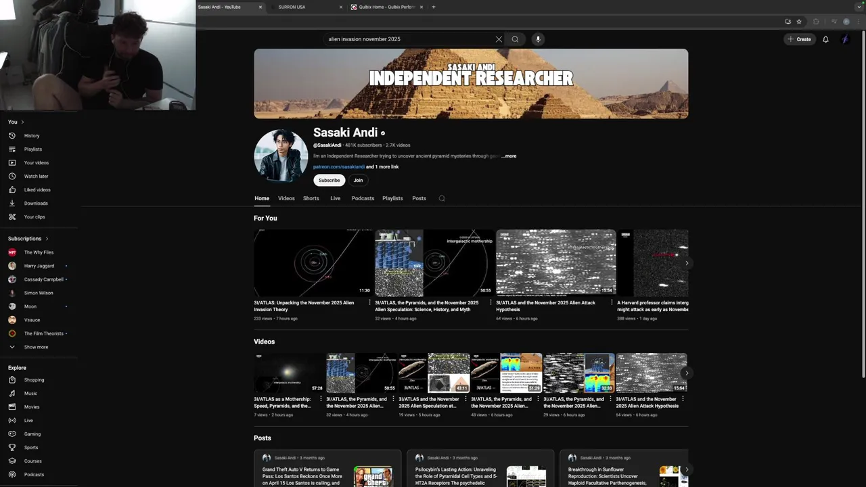The height and width of the screenshot is (487, 866).
Task: Open patreon.com/sasakiandi link
Action: (339, 167)
